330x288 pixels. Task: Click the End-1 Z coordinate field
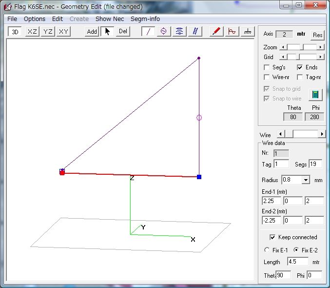pos(314,201)
